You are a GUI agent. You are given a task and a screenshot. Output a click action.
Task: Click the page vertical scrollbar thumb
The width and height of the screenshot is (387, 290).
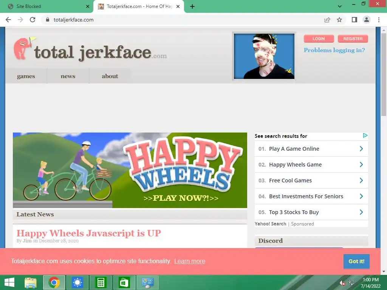pyautogui.click(x=384, y=74)
